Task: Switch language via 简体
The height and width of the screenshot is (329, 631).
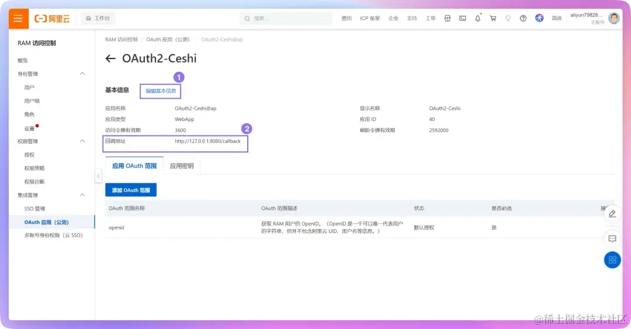Action: pos(557,19)
